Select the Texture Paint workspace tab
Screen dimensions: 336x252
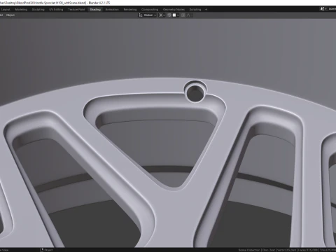click(x=76, y=10)
